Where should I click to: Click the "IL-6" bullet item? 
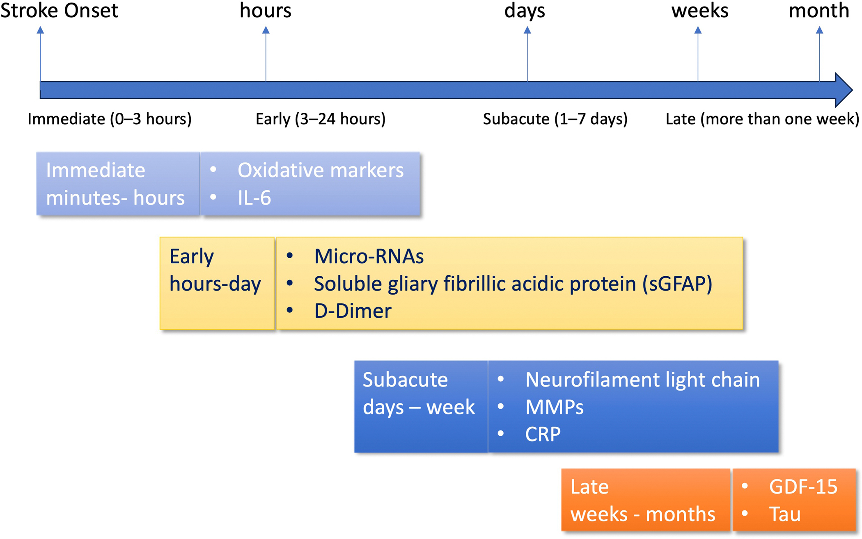pyautogui.click(x=254, y=198)
